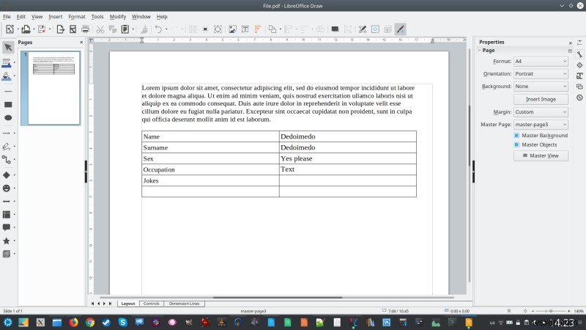Viewport: 586px width, 330px height.
Task: Open the File menu
Action: (7, 17)
